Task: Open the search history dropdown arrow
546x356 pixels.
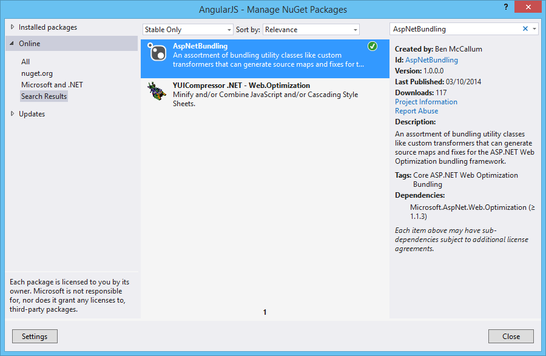Action: [534, 29]
